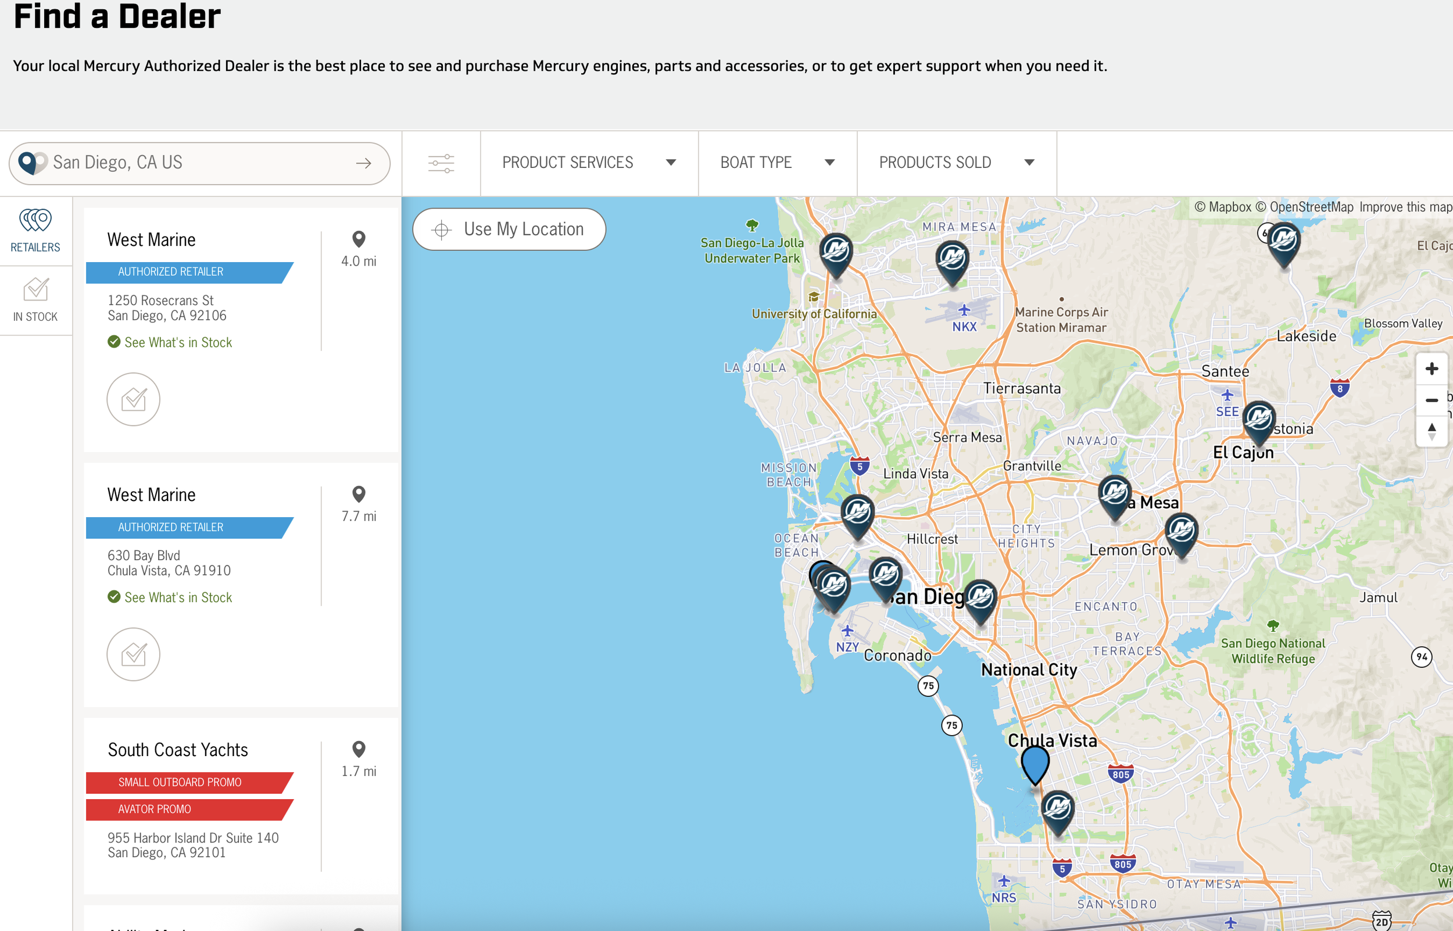Click the Use My Location button

coord(509,229)
